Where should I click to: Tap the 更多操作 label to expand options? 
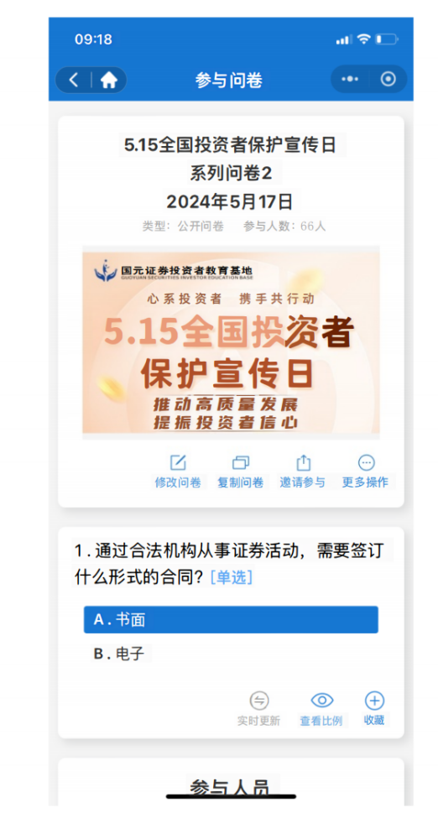pyautogui.click(x=365, y=482)
